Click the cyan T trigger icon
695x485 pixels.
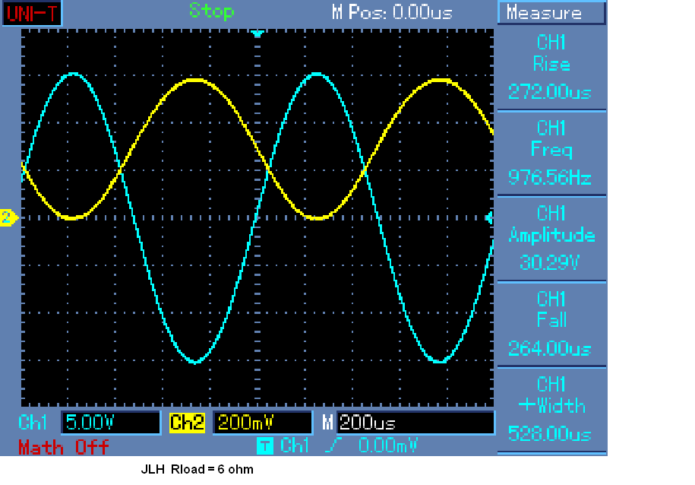(265, 445)
